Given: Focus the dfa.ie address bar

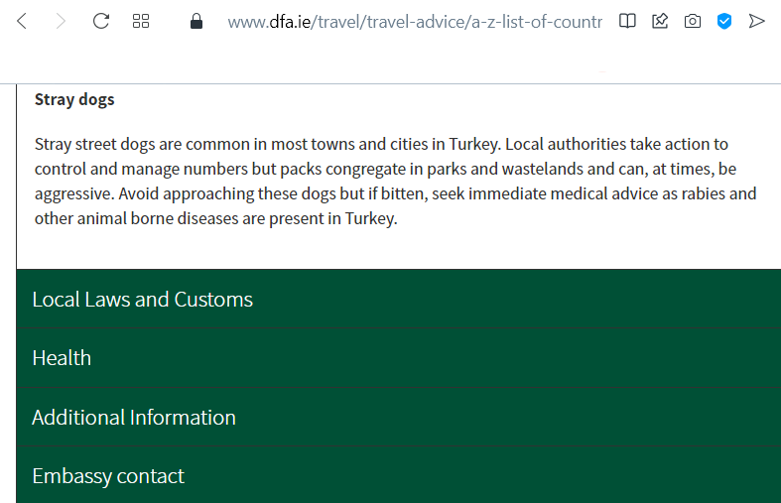Looking at the screenshot, I should coord(415,22).
